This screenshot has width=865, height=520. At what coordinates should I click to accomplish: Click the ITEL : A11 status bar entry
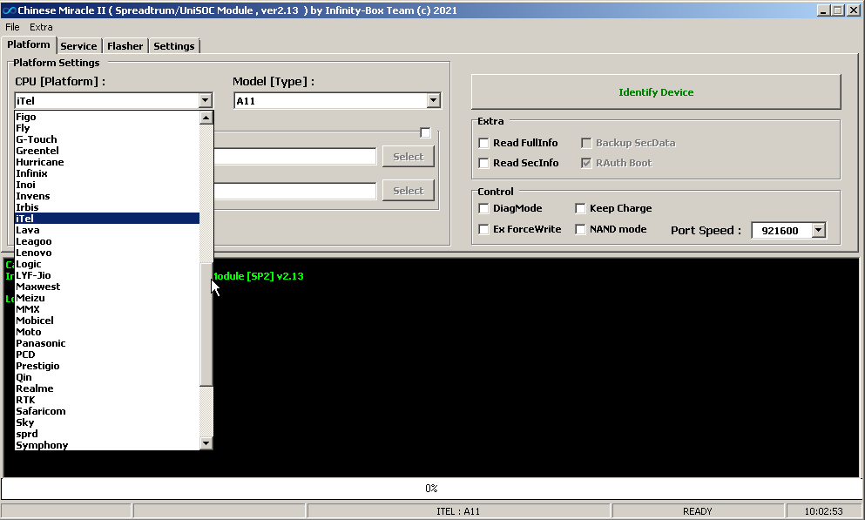(x=458, y=511)
